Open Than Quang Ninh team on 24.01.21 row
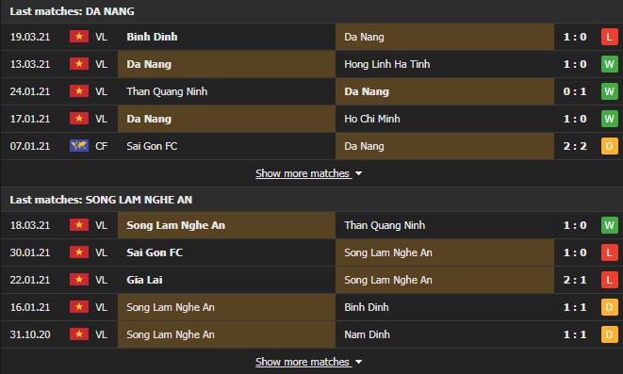The image size is (623, 374). [167, 91]
